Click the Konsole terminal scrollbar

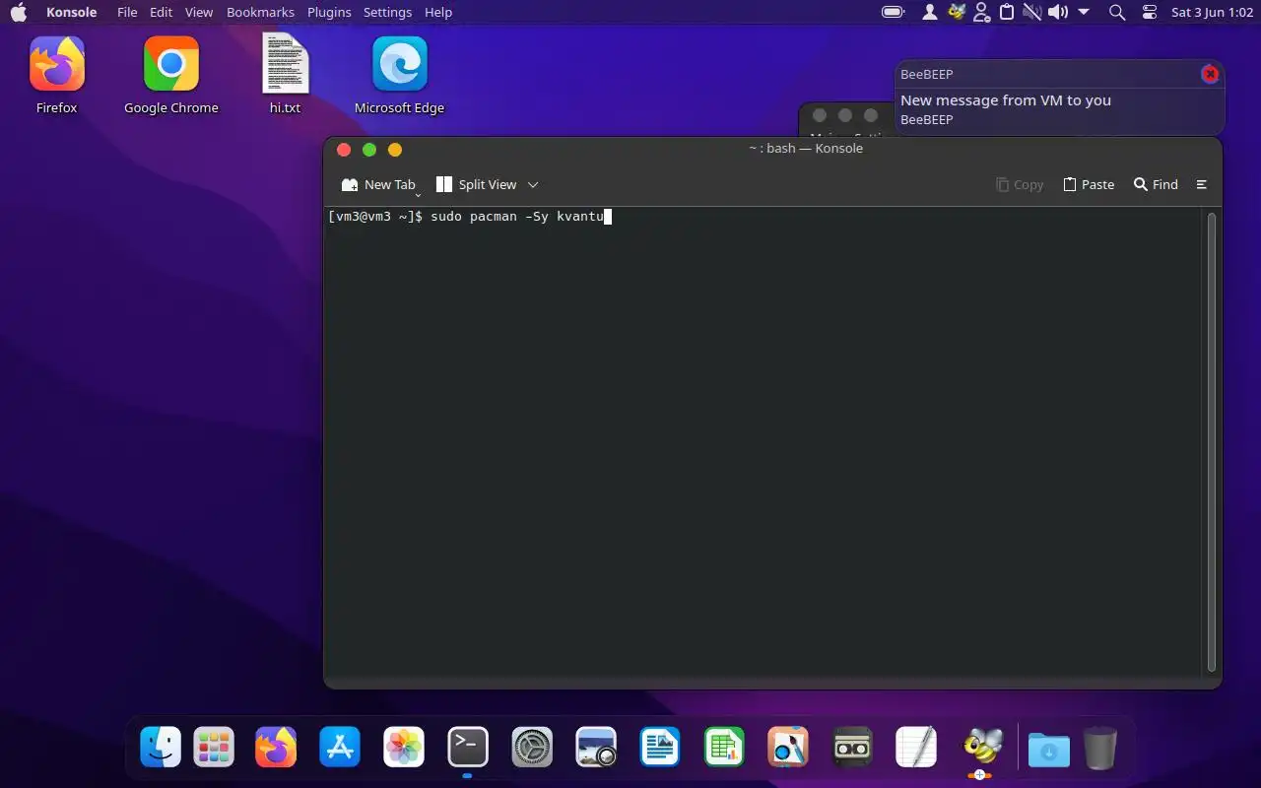1212,442
